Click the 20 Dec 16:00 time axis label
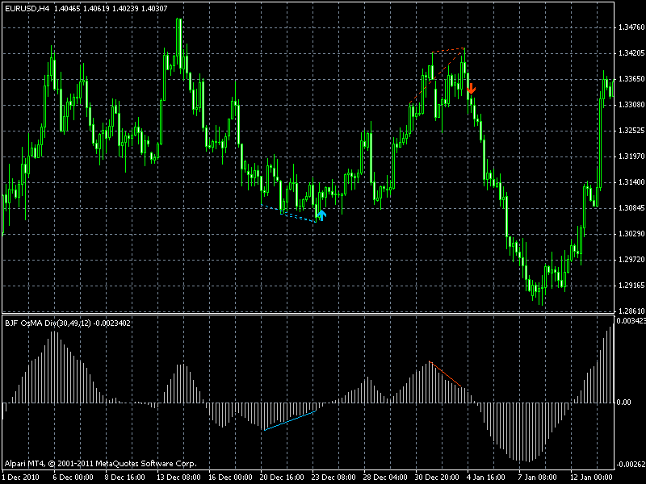 pyautogui.click(x=282, y=478)
